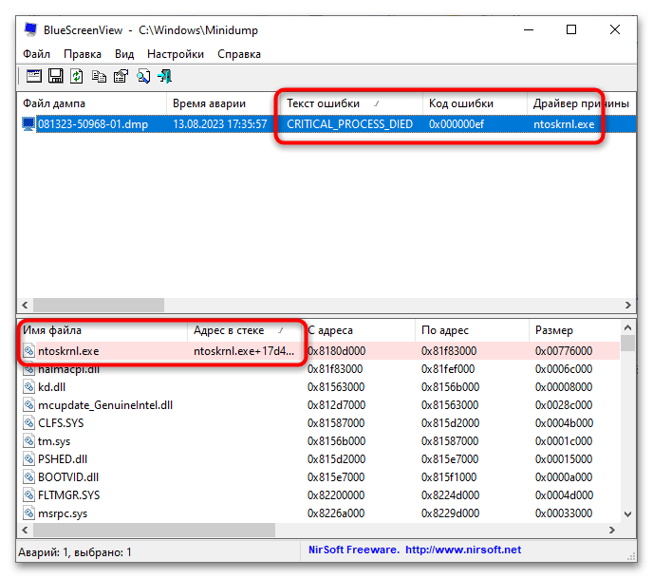This screenshot has height=578, width=653.
Task: Sort by Текст ошибки column header
Action: coord(351,103)
